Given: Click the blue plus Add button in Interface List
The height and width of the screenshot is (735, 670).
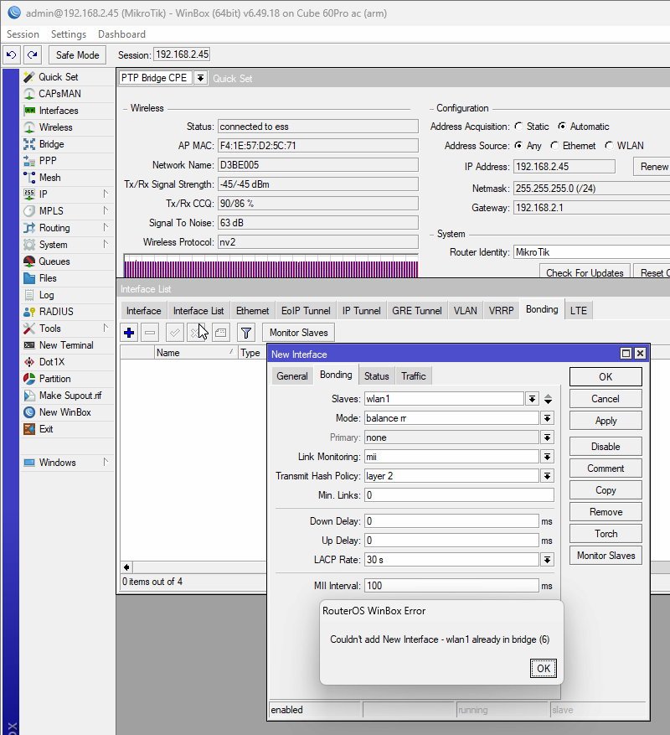Looking at the screenshot, I should pyautogui.click(x=129, y=333).
